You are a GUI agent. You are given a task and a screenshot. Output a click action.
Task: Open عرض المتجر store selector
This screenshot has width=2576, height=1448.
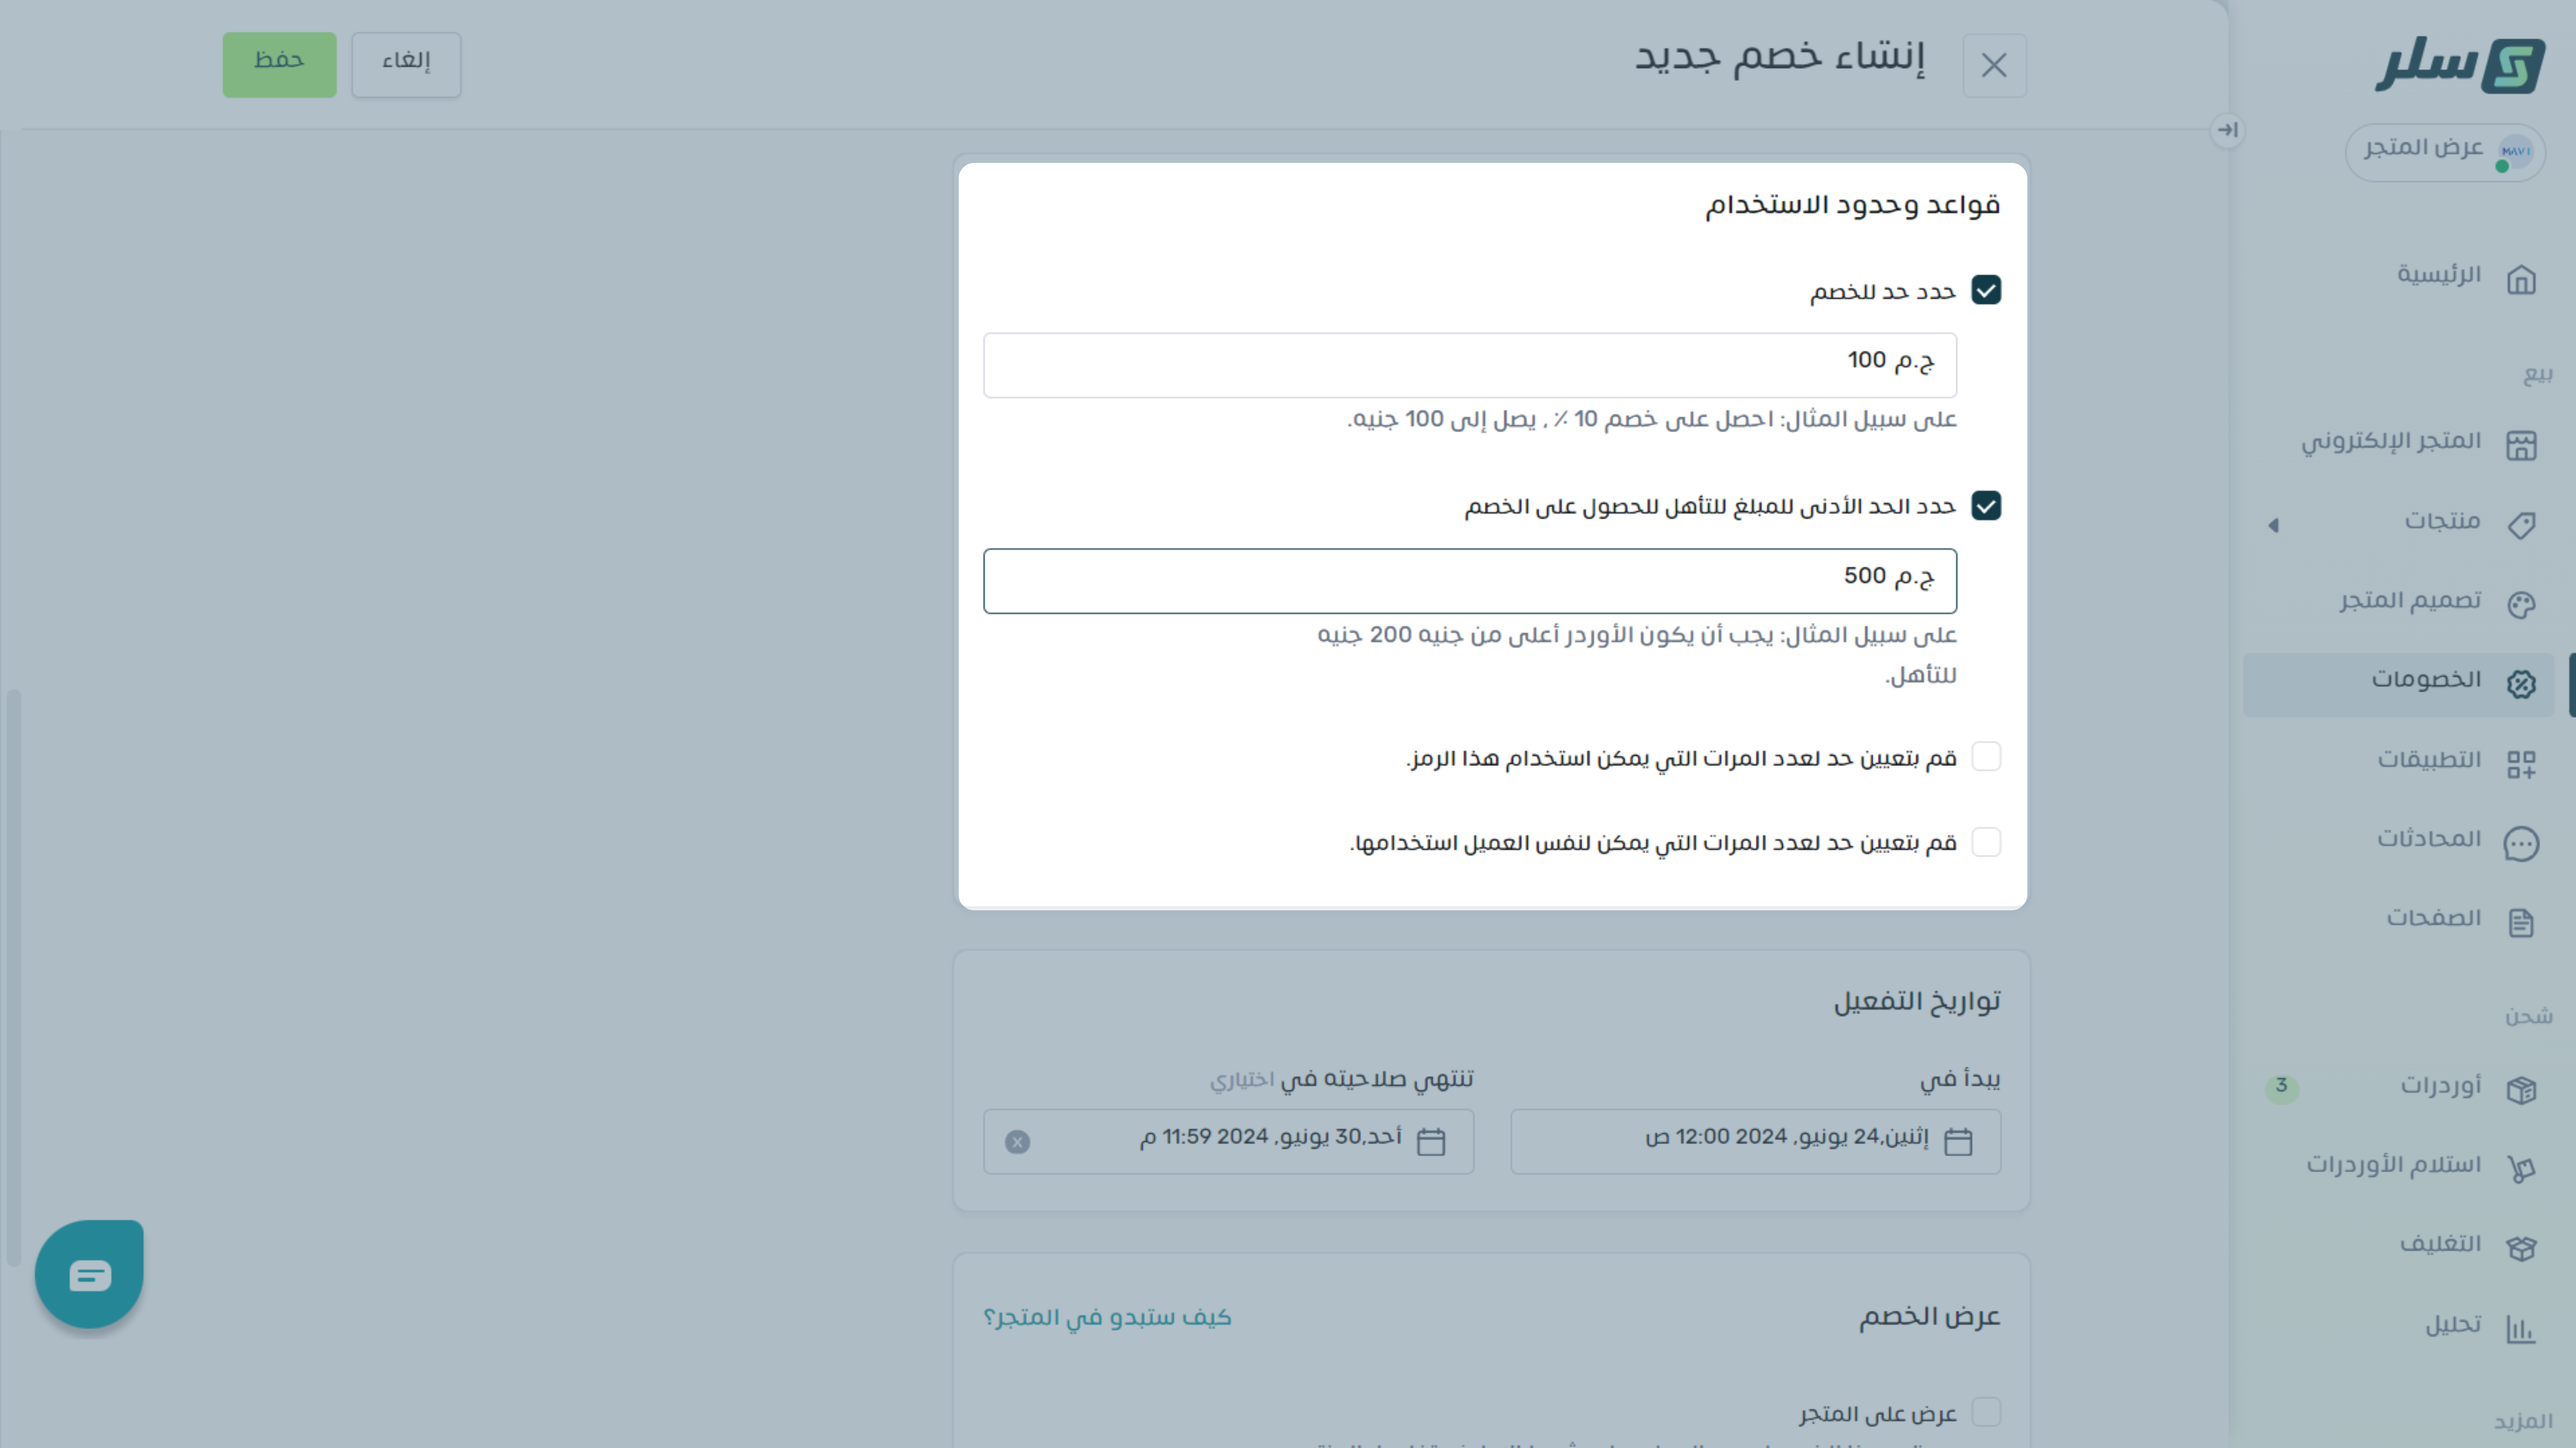tap(2444, 152)
